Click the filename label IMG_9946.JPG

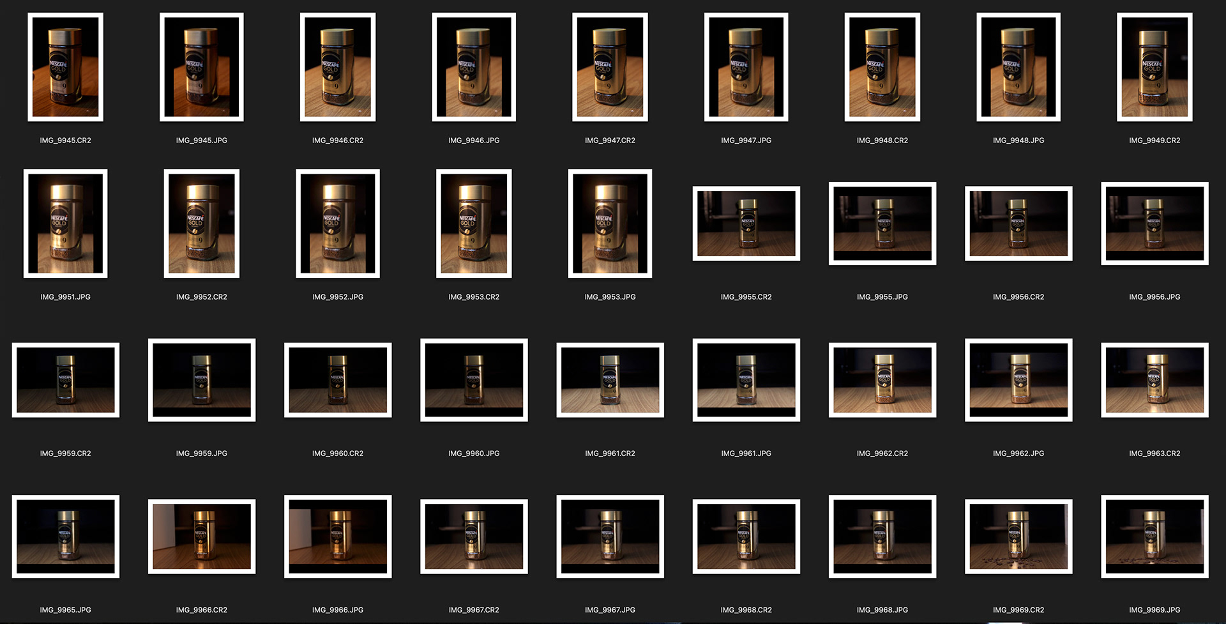tap(474, 141)
